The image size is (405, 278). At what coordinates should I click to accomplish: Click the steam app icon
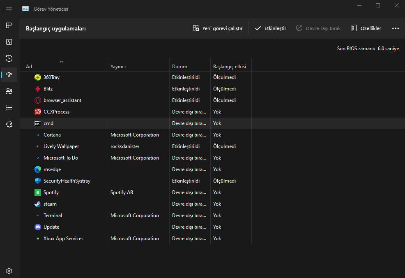pyautogui.click(x=38, y=204)
